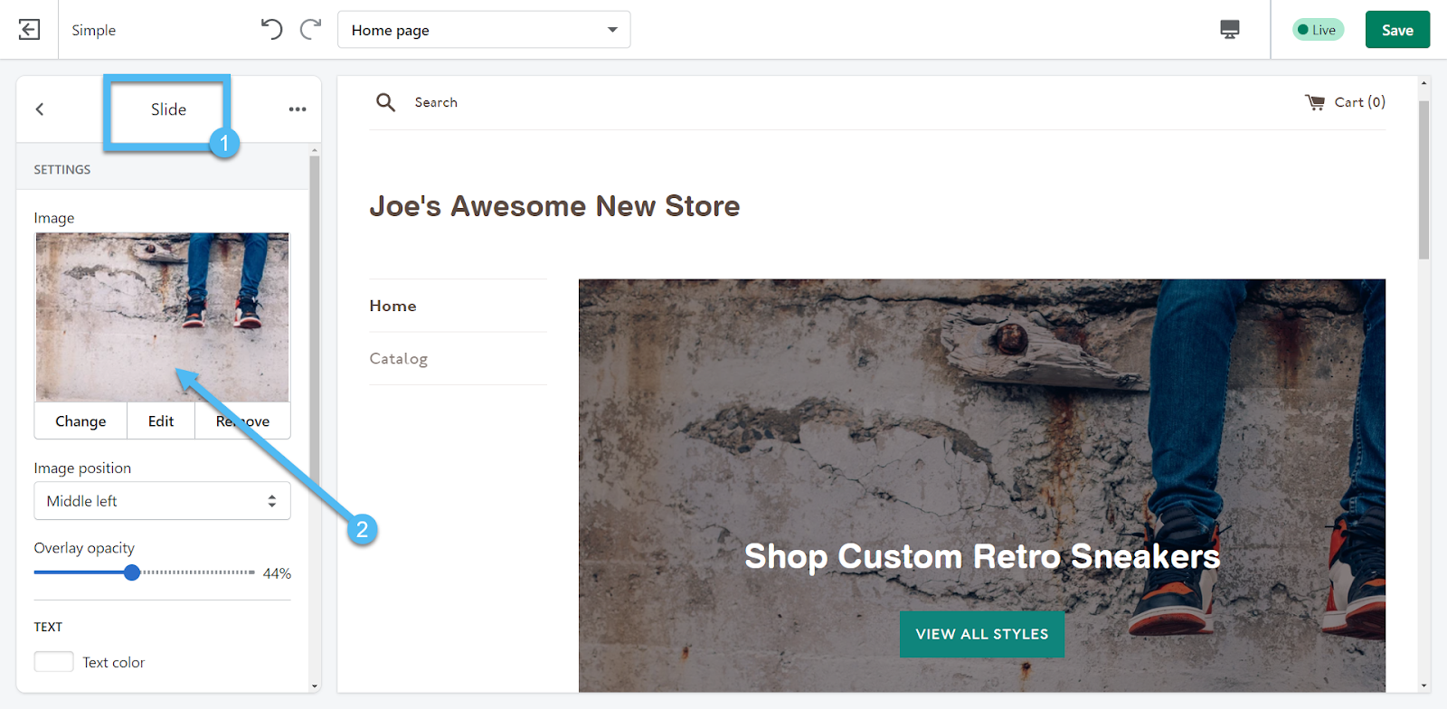Switch to desktop preview icon

1230,30
